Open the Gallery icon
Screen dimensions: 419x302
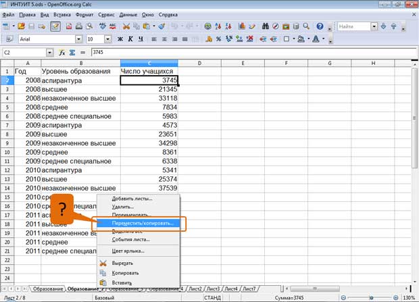(x=286, y=26)
